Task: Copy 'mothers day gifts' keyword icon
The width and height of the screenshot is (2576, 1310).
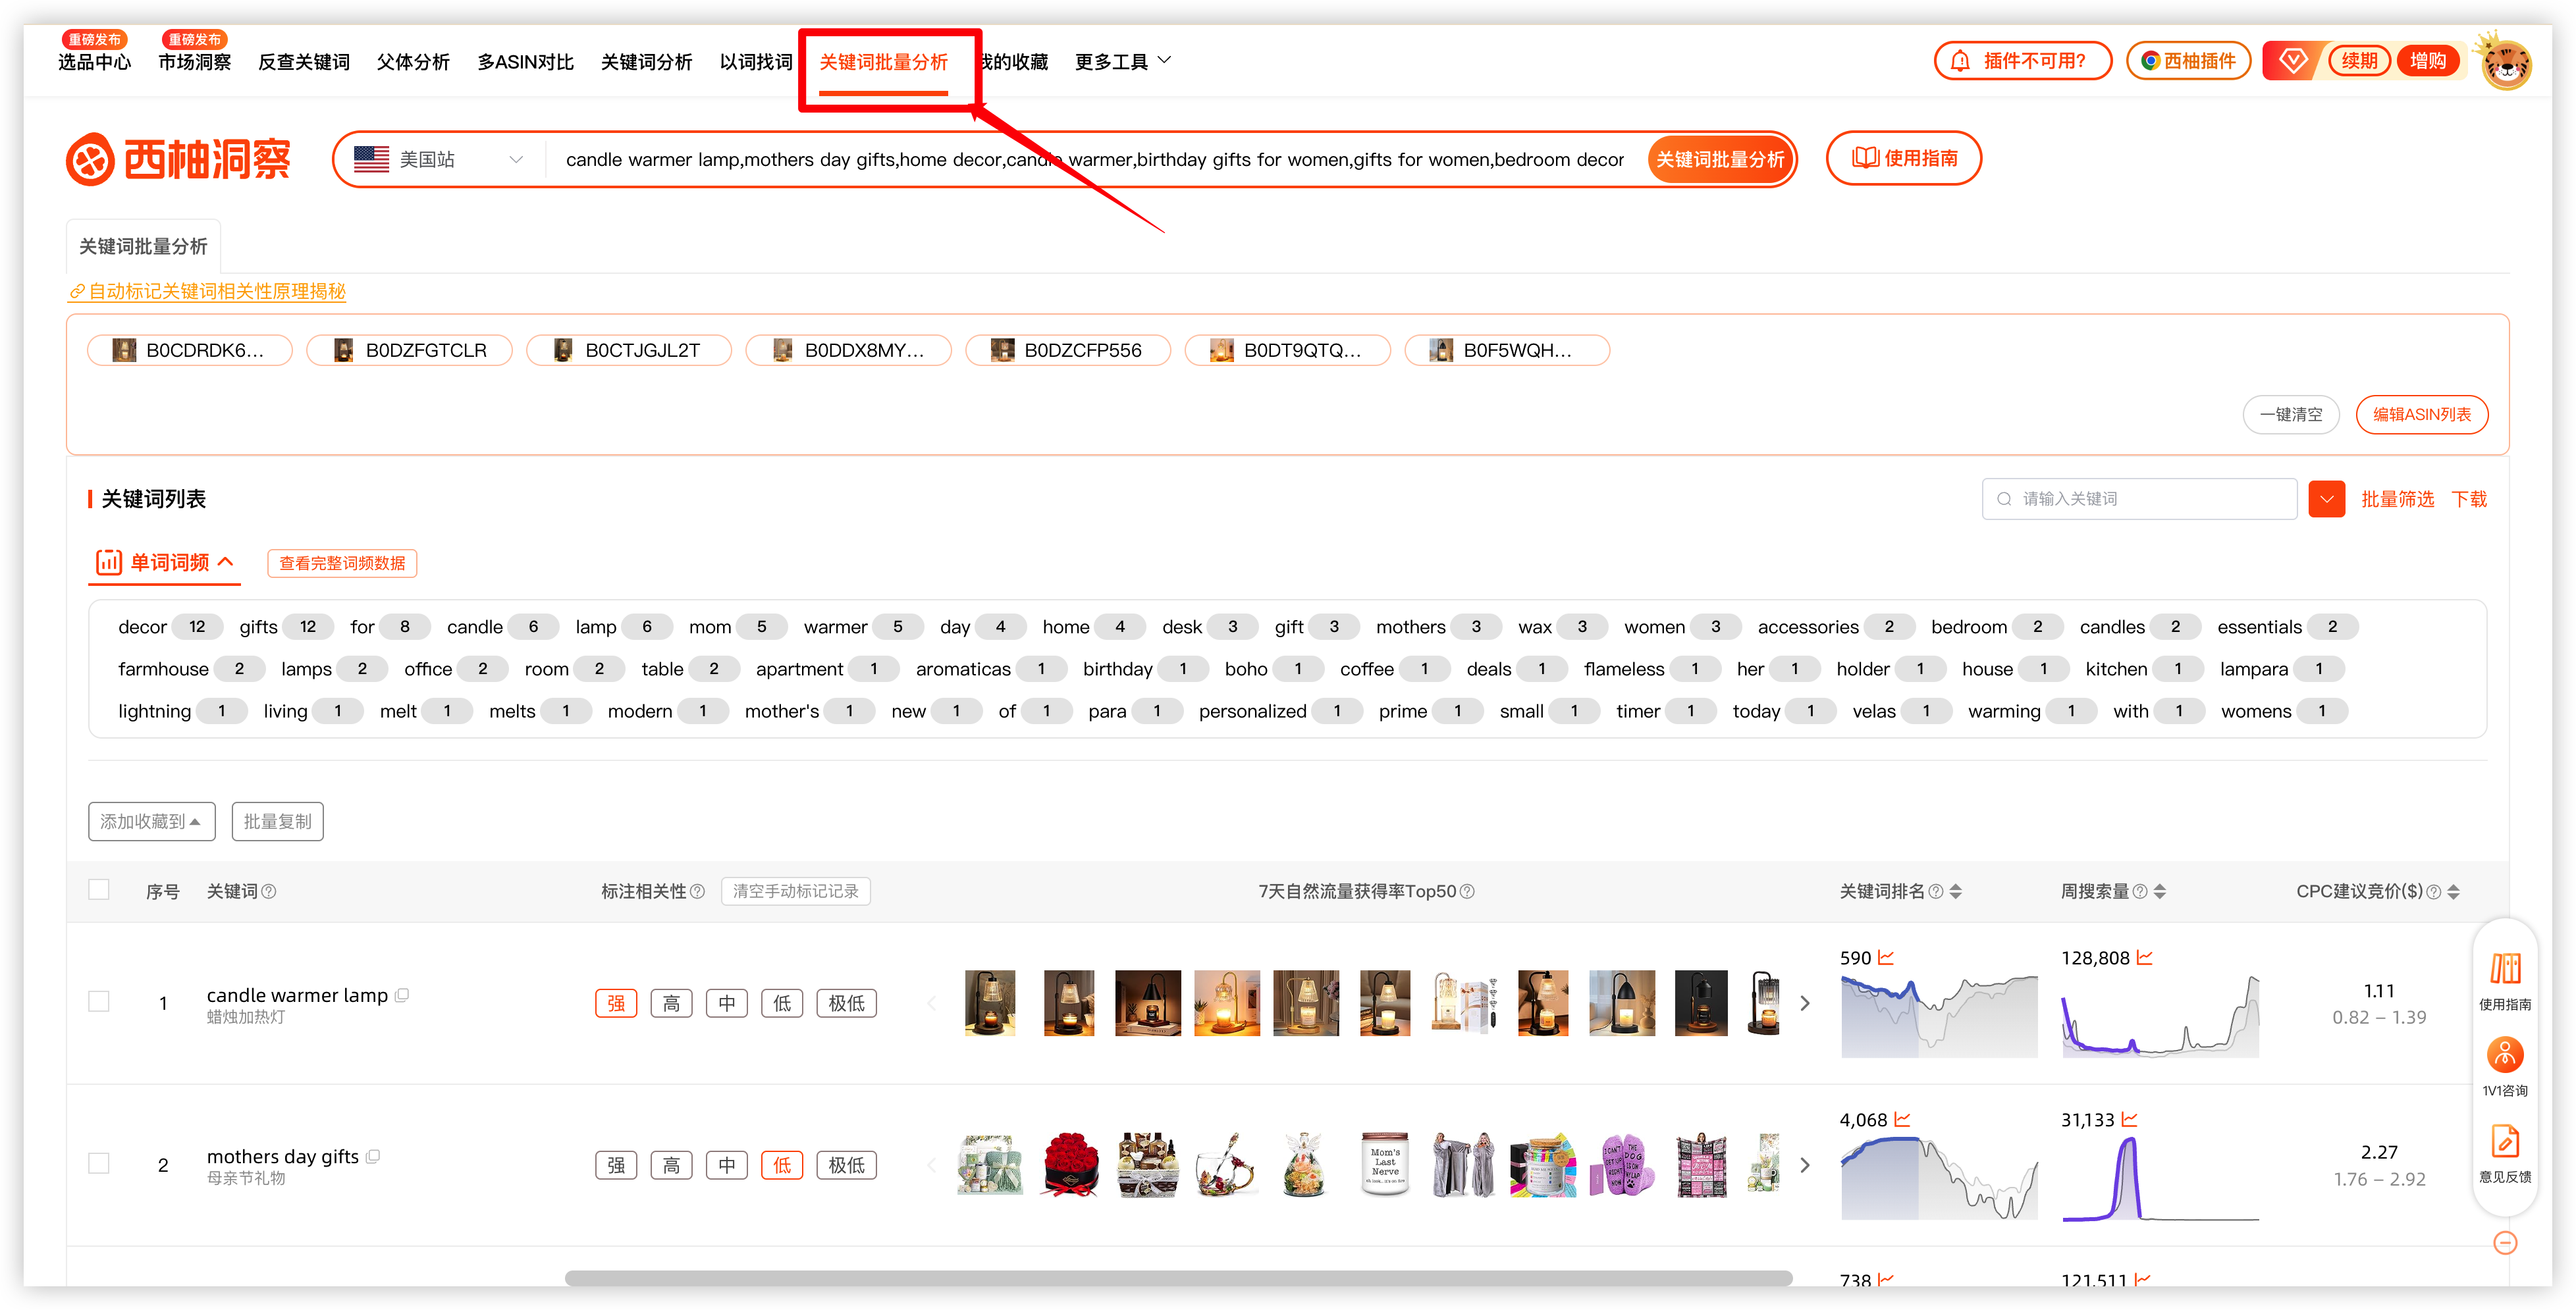Action: click(373, 1157)
